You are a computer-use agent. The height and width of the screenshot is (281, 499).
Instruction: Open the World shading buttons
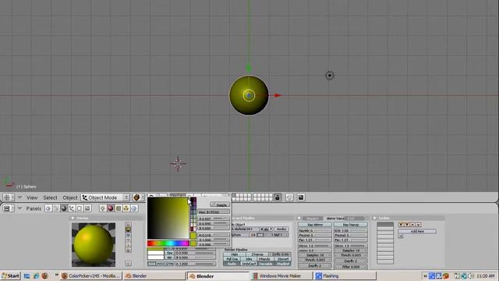(134, 208)
